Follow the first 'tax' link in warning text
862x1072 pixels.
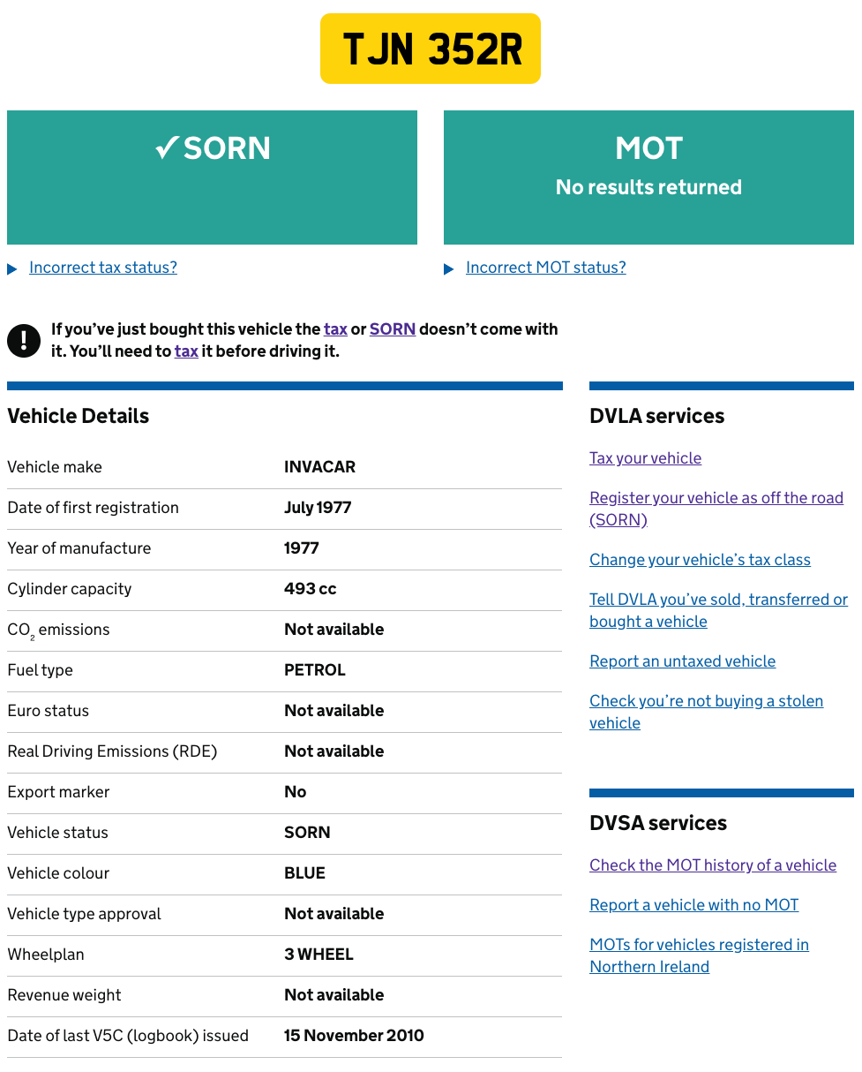[335, 329]
